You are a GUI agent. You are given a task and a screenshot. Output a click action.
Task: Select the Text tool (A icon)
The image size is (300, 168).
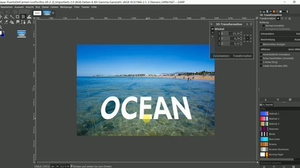29,22
